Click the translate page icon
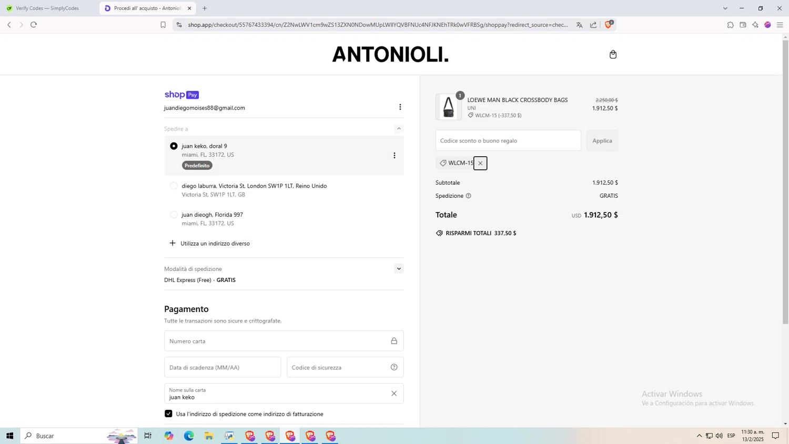The image size is (789, 444). pyautogui.click(x=579, y=25)
